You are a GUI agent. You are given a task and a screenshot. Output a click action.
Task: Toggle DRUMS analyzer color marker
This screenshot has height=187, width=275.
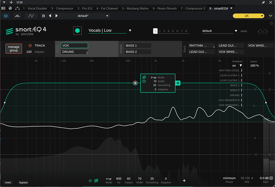tap(242, 95)
